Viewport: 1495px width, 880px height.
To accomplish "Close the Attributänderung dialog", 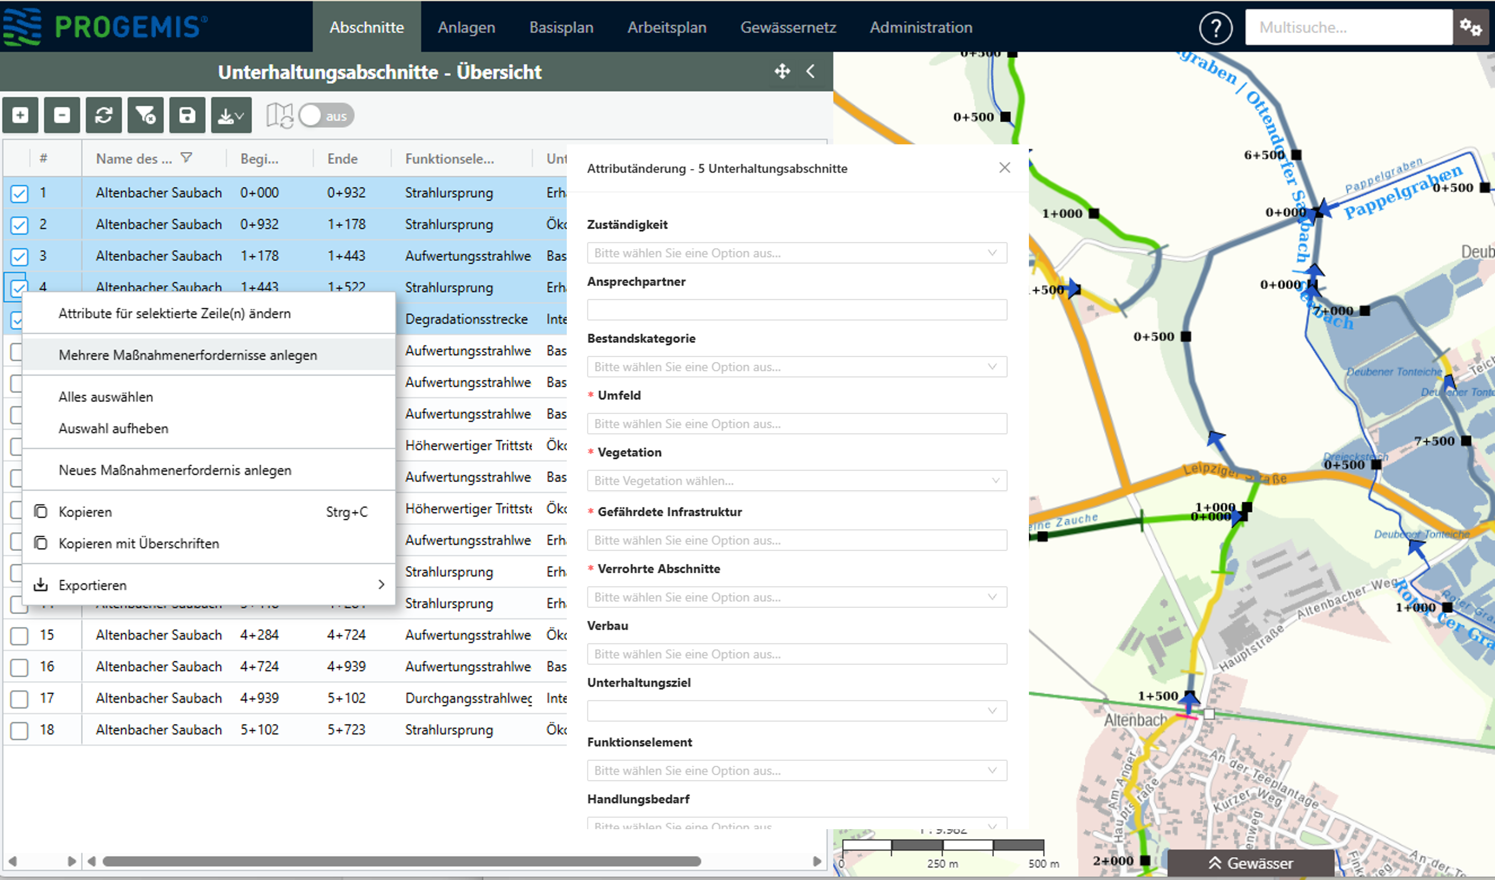I will (x=1004, y=168).
